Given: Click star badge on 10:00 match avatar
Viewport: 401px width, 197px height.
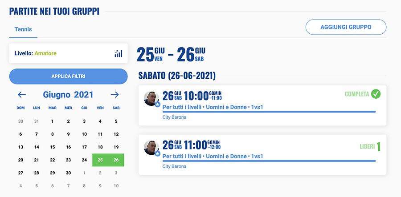Looking at the screenshot, I should tap(158, 105).
